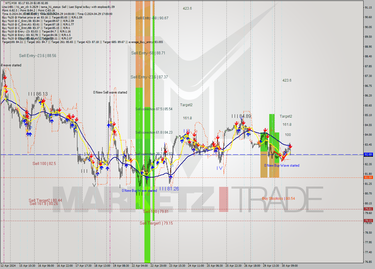The height and width of the screenshot is (269, 375).
Task: Click the 'Buy %10 @ C_Entry88: 83.37' line
Action: tap(36, 28)
